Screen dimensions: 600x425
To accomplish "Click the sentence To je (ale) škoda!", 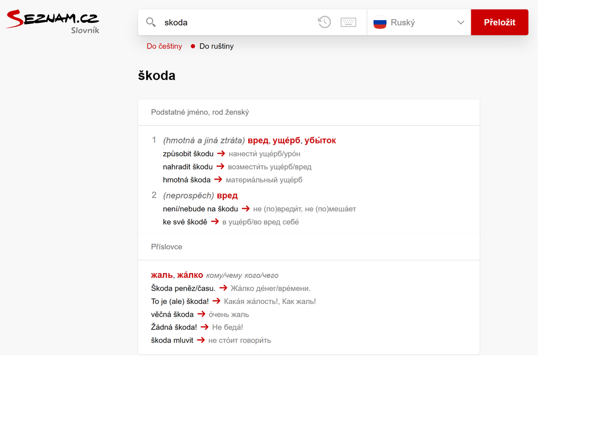I will 179,301.
